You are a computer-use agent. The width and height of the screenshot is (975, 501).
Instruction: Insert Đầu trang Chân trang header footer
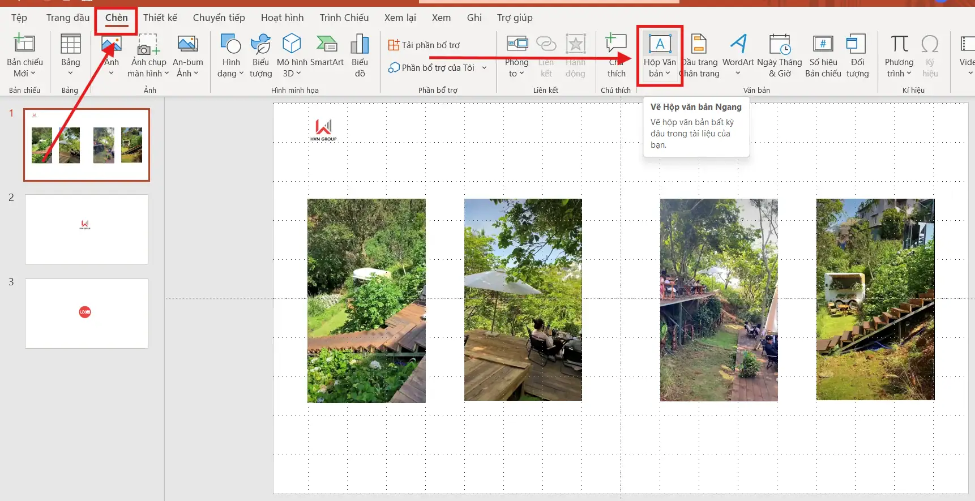(x=699, y=55)
